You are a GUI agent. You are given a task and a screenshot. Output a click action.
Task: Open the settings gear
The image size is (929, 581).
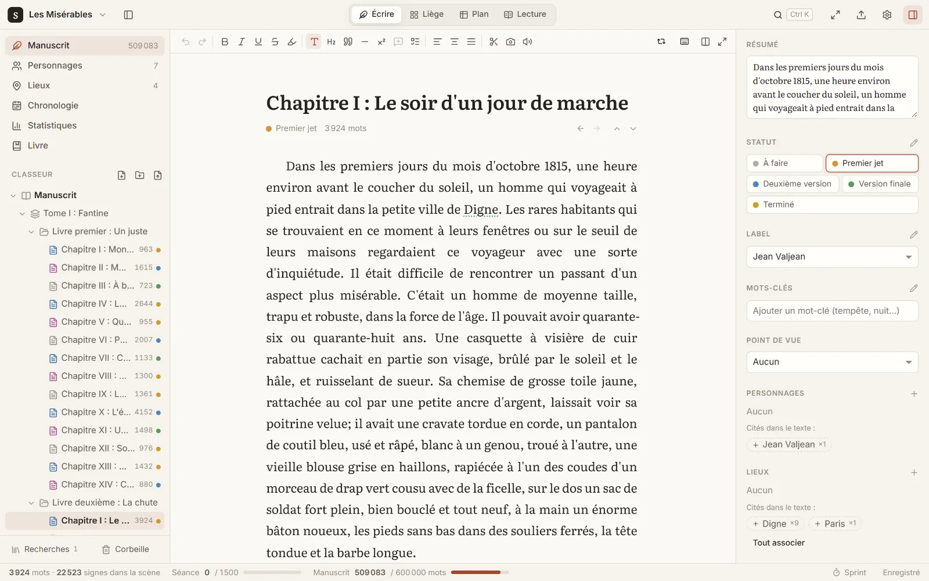(x=887, y=15)
